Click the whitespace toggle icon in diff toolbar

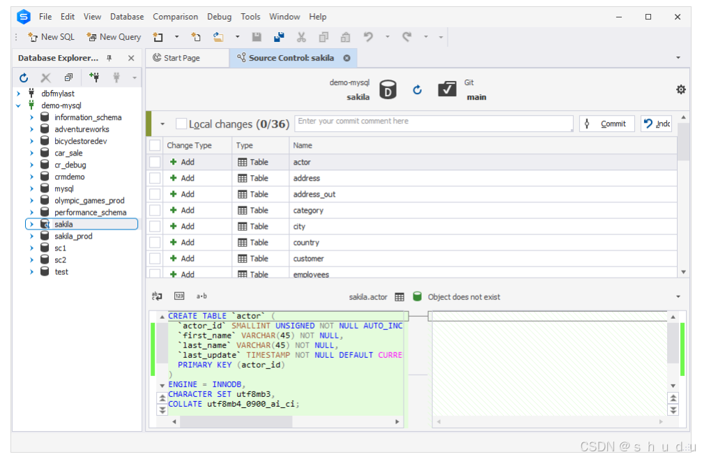(x=157, y=296)
